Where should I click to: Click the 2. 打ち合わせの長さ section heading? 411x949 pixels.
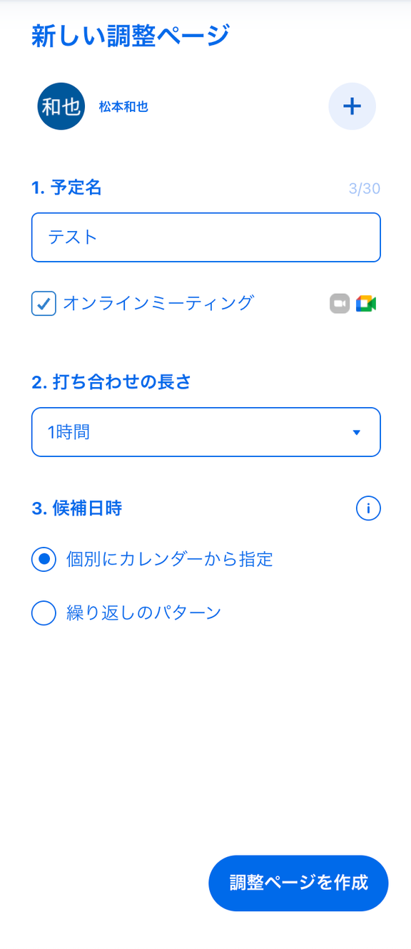click(111, 382)
